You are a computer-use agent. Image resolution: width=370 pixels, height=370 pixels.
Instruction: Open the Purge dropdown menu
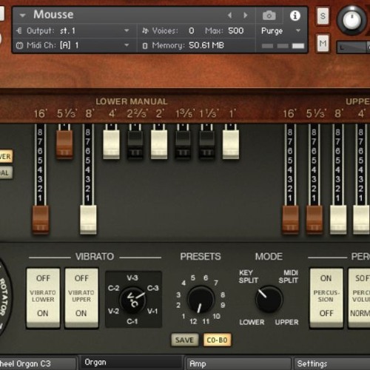(x=298, y=31)
